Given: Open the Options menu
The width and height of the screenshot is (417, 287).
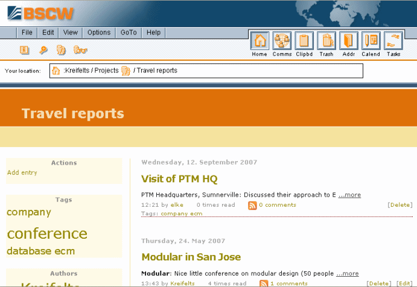Looking at the screenshot, I should pos(99,33).
